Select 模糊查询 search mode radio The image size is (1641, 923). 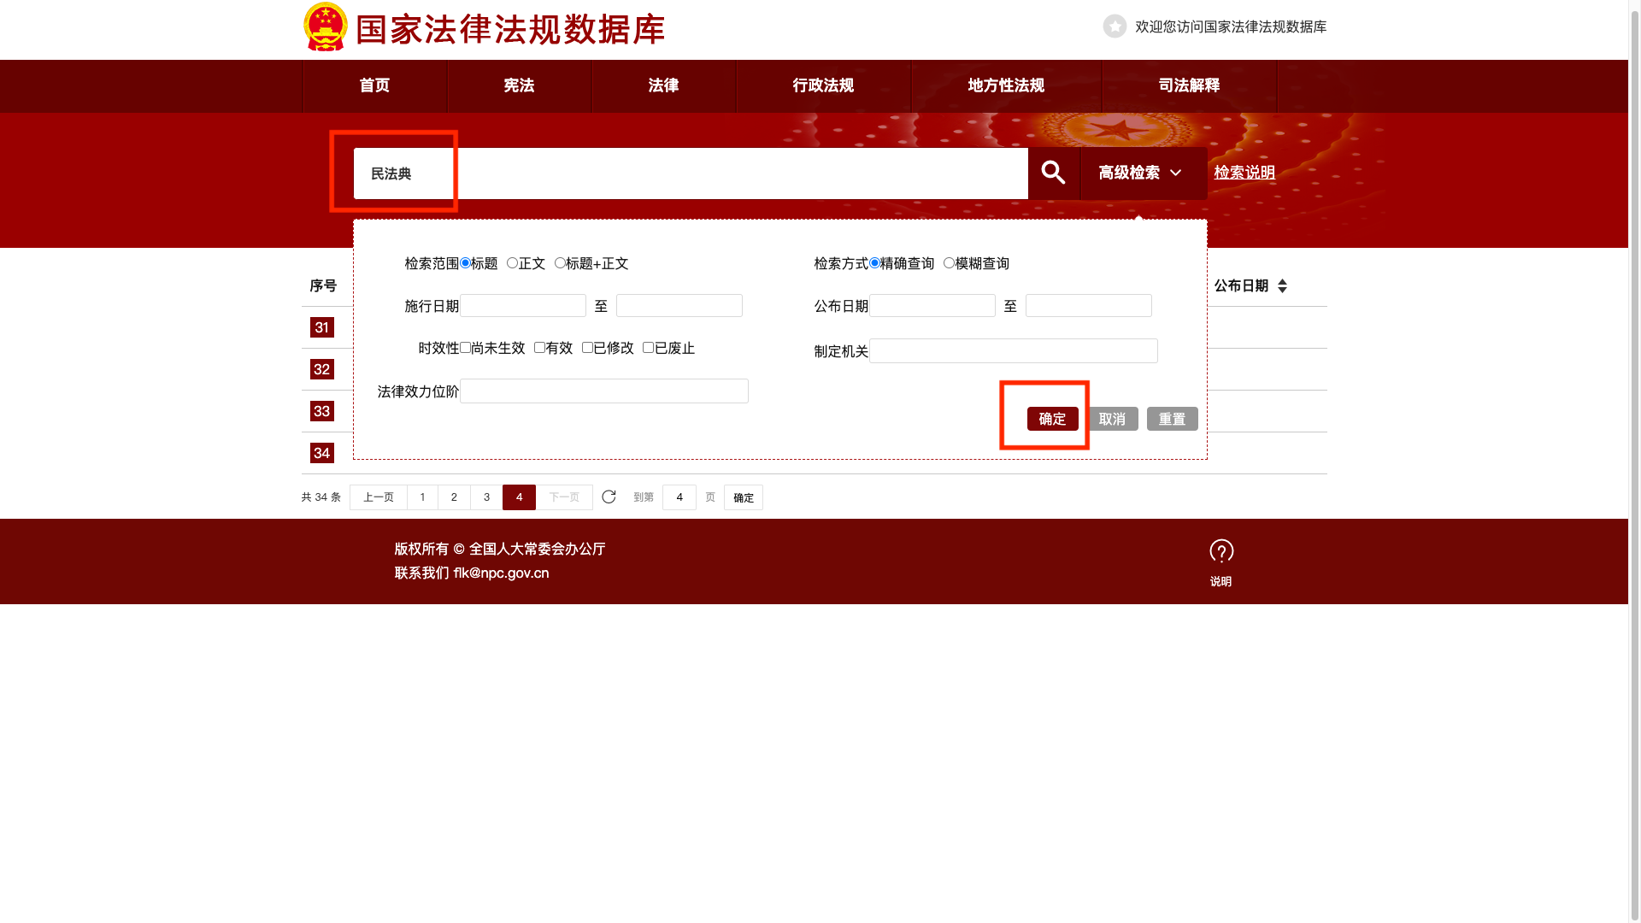[949, 263]
